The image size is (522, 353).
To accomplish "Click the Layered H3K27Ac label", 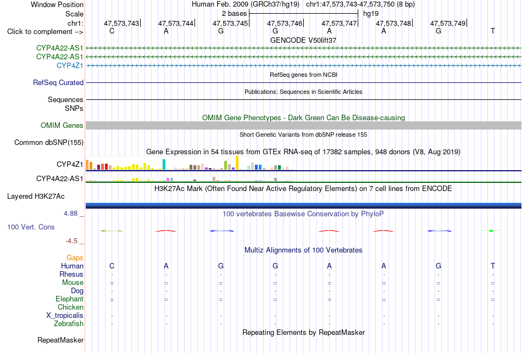I will 36,197.
